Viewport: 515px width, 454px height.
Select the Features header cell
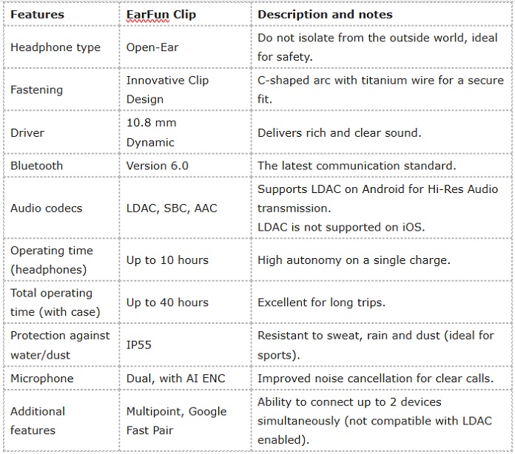coord(61,15)
